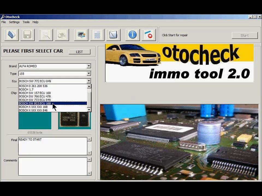Click the Start repair button
Screen dimensions: 262x196
point(245,35)
